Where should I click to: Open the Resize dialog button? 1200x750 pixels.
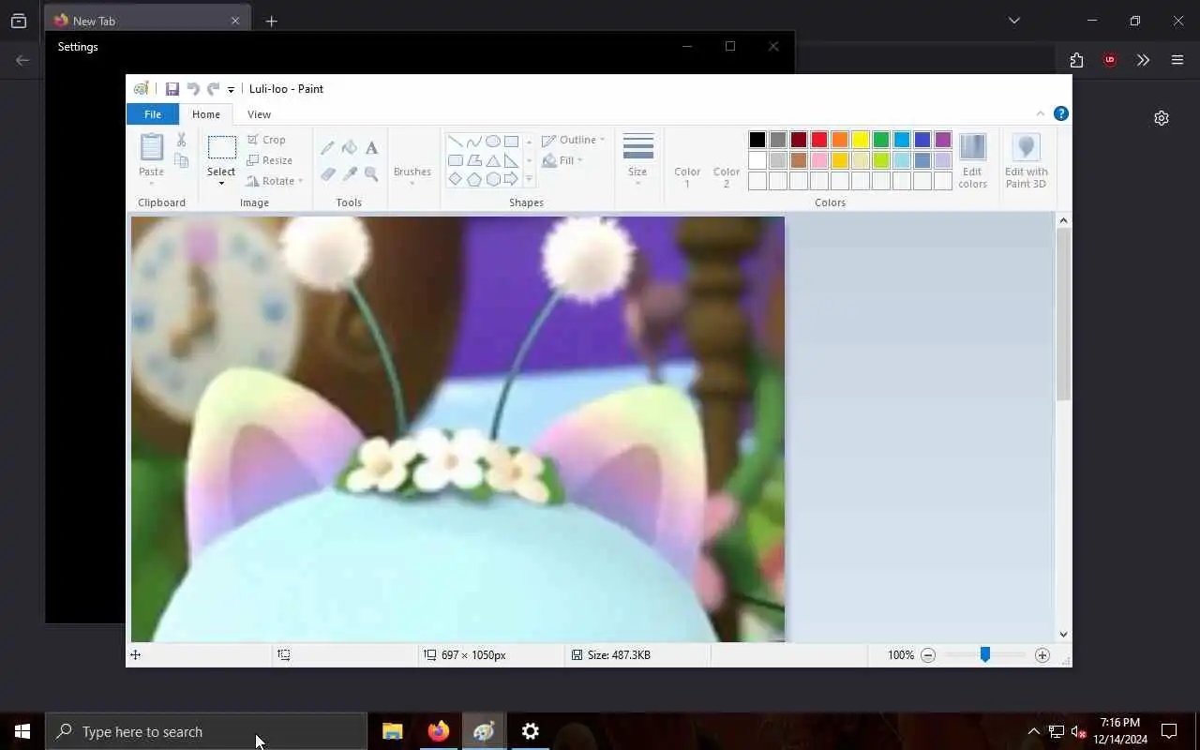(270, 160)
